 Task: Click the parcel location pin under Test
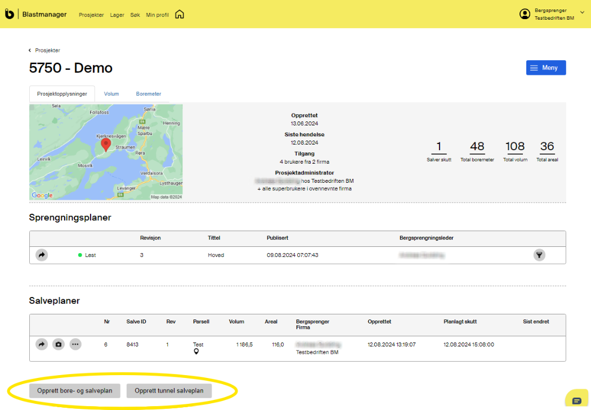(x=196, y=352)
